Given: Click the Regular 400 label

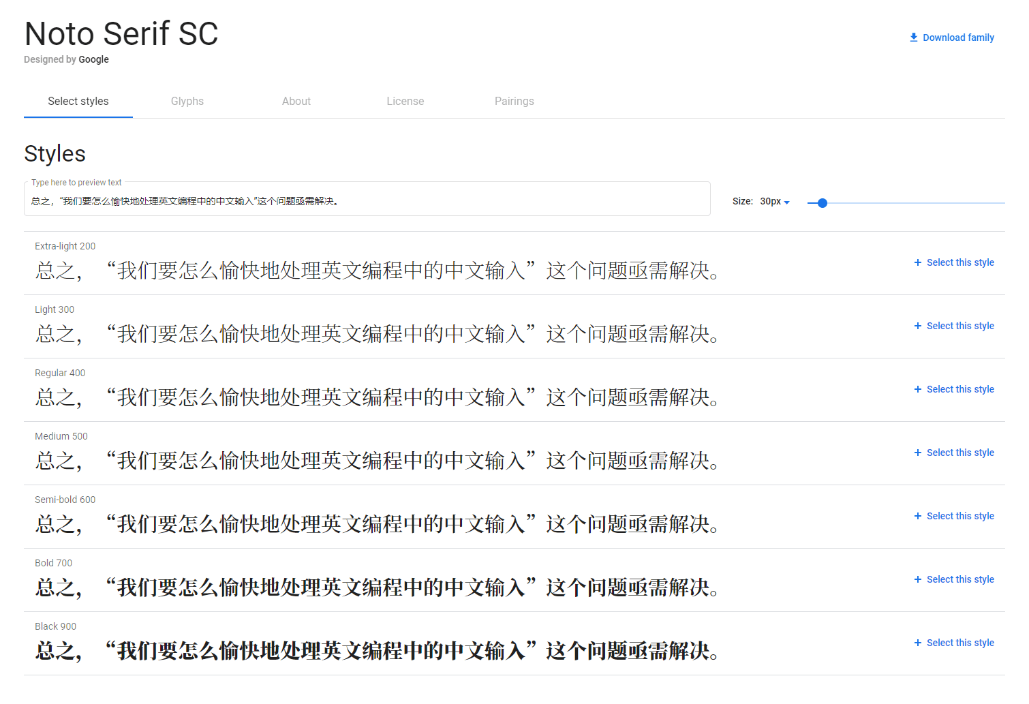Looking at the screenshot, I should tap(60, 373).
